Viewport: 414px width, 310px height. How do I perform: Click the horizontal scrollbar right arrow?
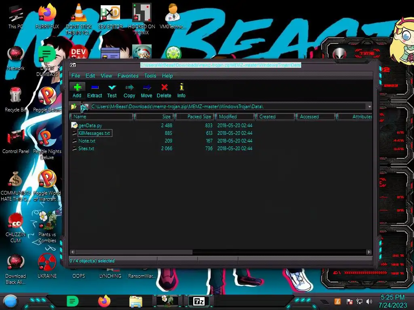pos(369,252)
